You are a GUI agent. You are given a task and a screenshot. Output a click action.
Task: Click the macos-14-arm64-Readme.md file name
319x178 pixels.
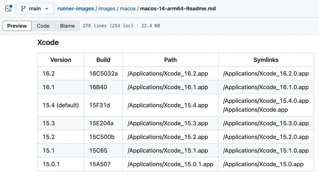[x=178, y=9]
